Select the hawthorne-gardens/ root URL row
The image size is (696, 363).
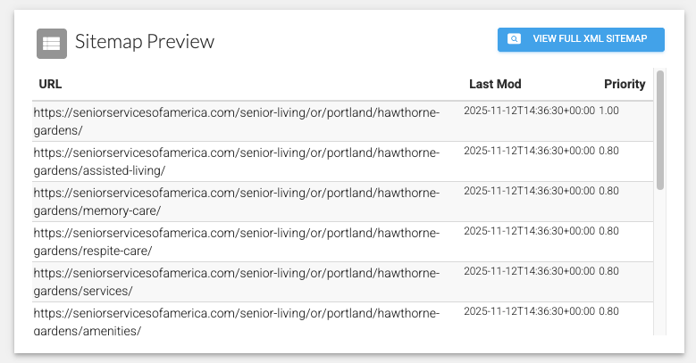[x=343, y=121]
